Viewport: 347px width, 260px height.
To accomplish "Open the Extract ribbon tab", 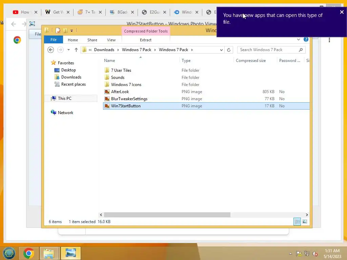I will point(146,40).
